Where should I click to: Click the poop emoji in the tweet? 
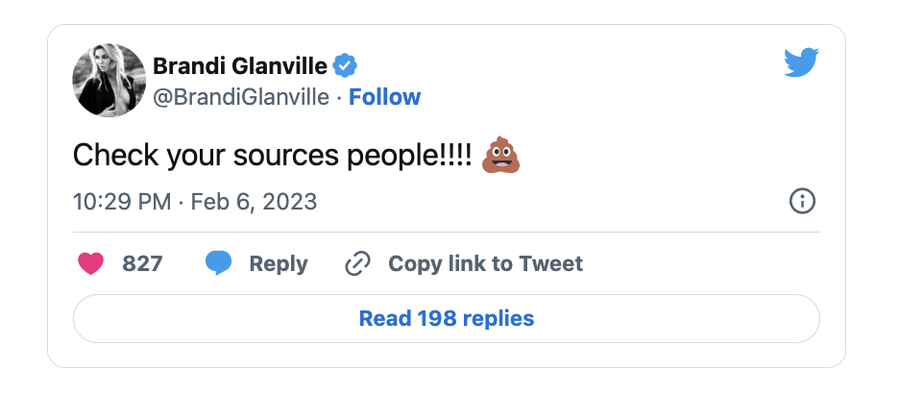point(500,155)
